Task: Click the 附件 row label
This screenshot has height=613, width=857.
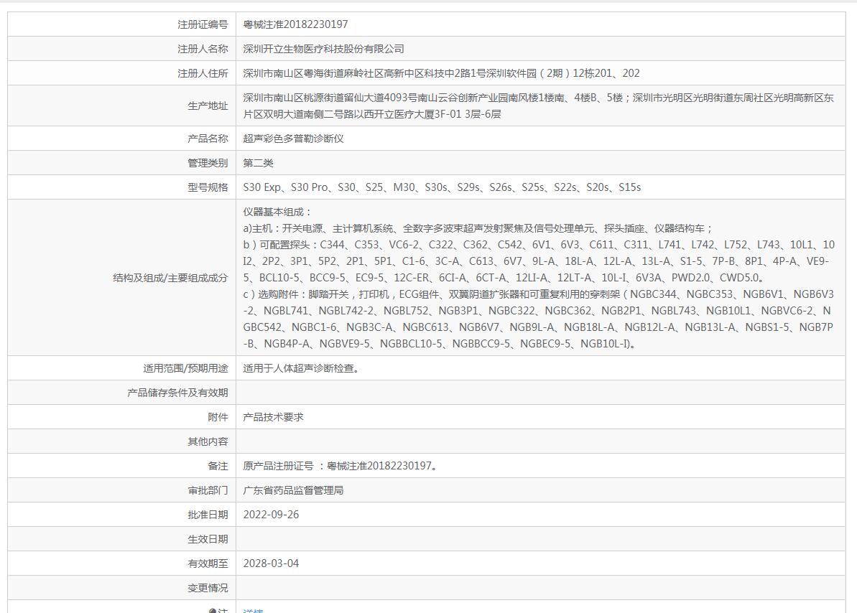Action: click(218, 418)
